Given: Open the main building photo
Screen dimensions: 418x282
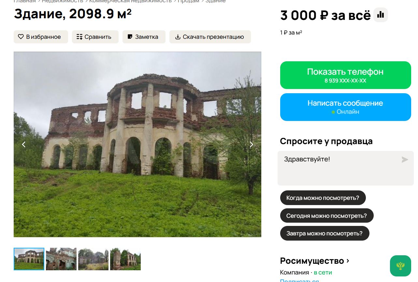Looking at the screenshot, I should coord(137,144).
